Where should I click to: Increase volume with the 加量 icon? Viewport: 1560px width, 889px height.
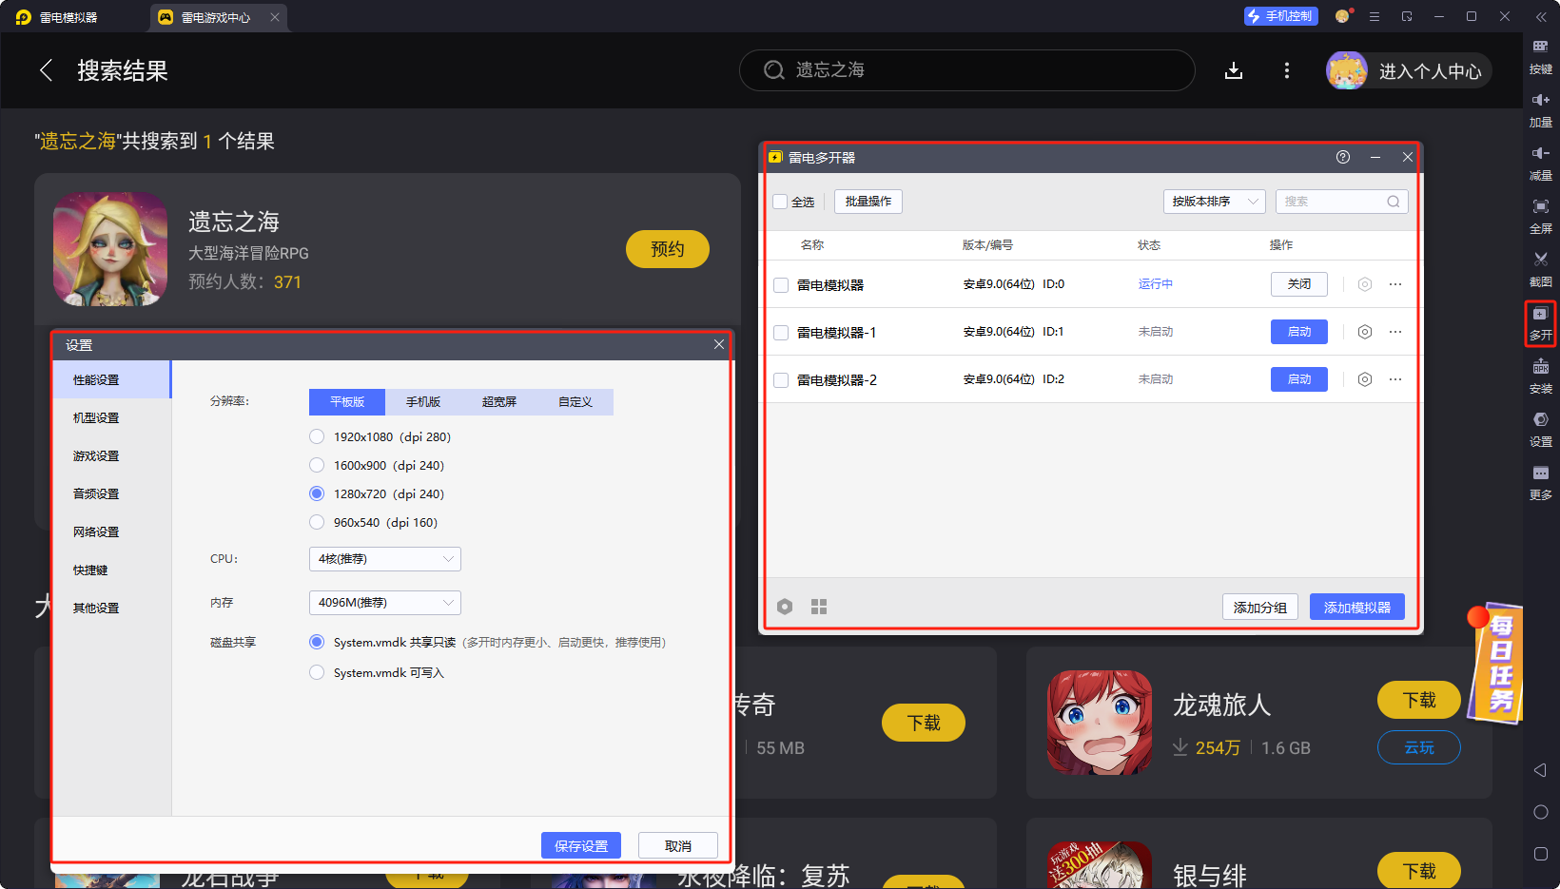pyautogui.click(x=1541, y=107)
